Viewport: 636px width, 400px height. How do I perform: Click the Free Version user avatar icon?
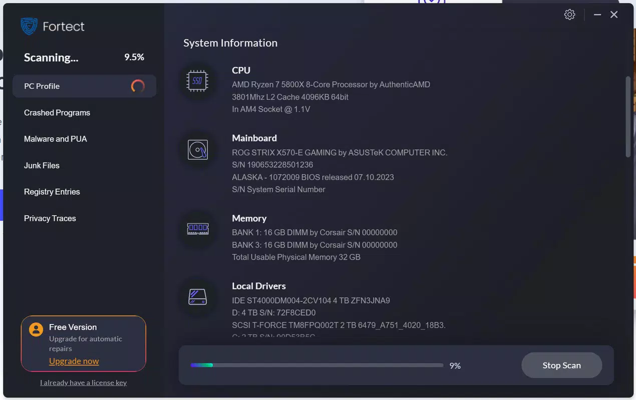tap(36, 329)
